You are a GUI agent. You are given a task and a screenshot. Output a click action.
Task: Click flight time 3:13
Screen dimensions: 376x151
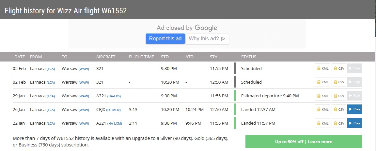click(133, 109)
